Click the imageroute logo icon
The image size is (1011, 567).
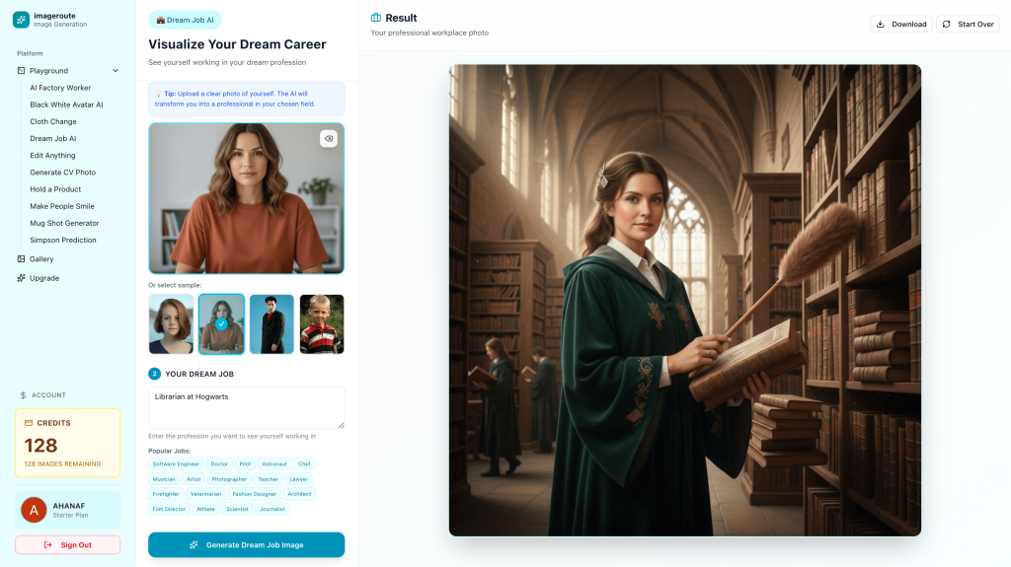(21, 20)
